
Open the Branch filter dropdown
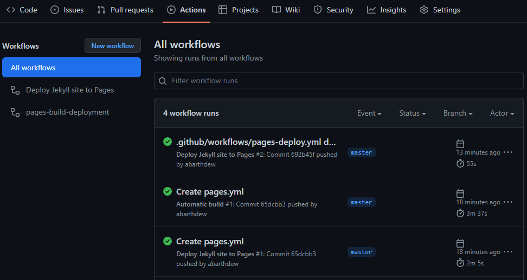pos(458,114)
